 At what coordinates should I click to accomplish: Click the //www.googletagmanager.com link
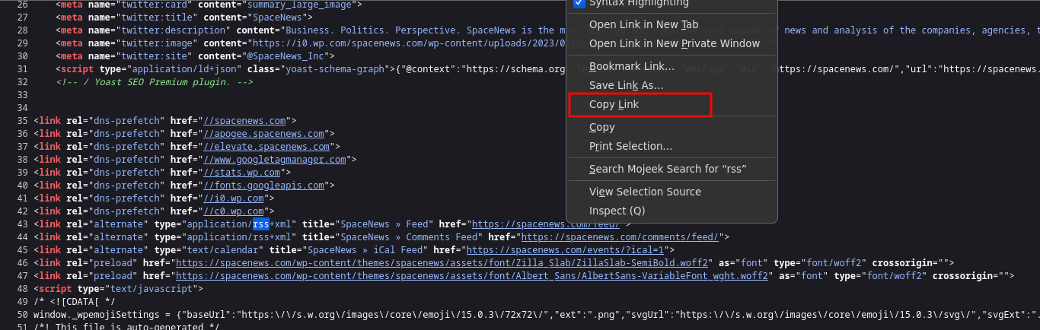pyautogui.click(x=274, y=159)
